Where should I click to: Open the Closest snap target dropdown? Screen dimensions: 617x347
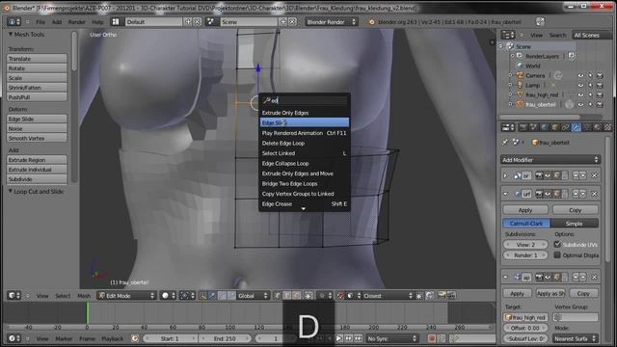pyautogui.click(x=388, y=296)
